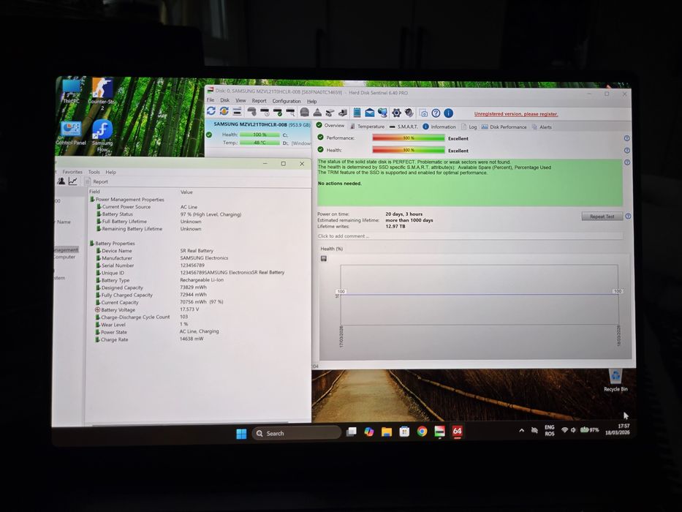Click the Repeat Test button
This screenshot has width=682, height=512.
coord(602,217)
